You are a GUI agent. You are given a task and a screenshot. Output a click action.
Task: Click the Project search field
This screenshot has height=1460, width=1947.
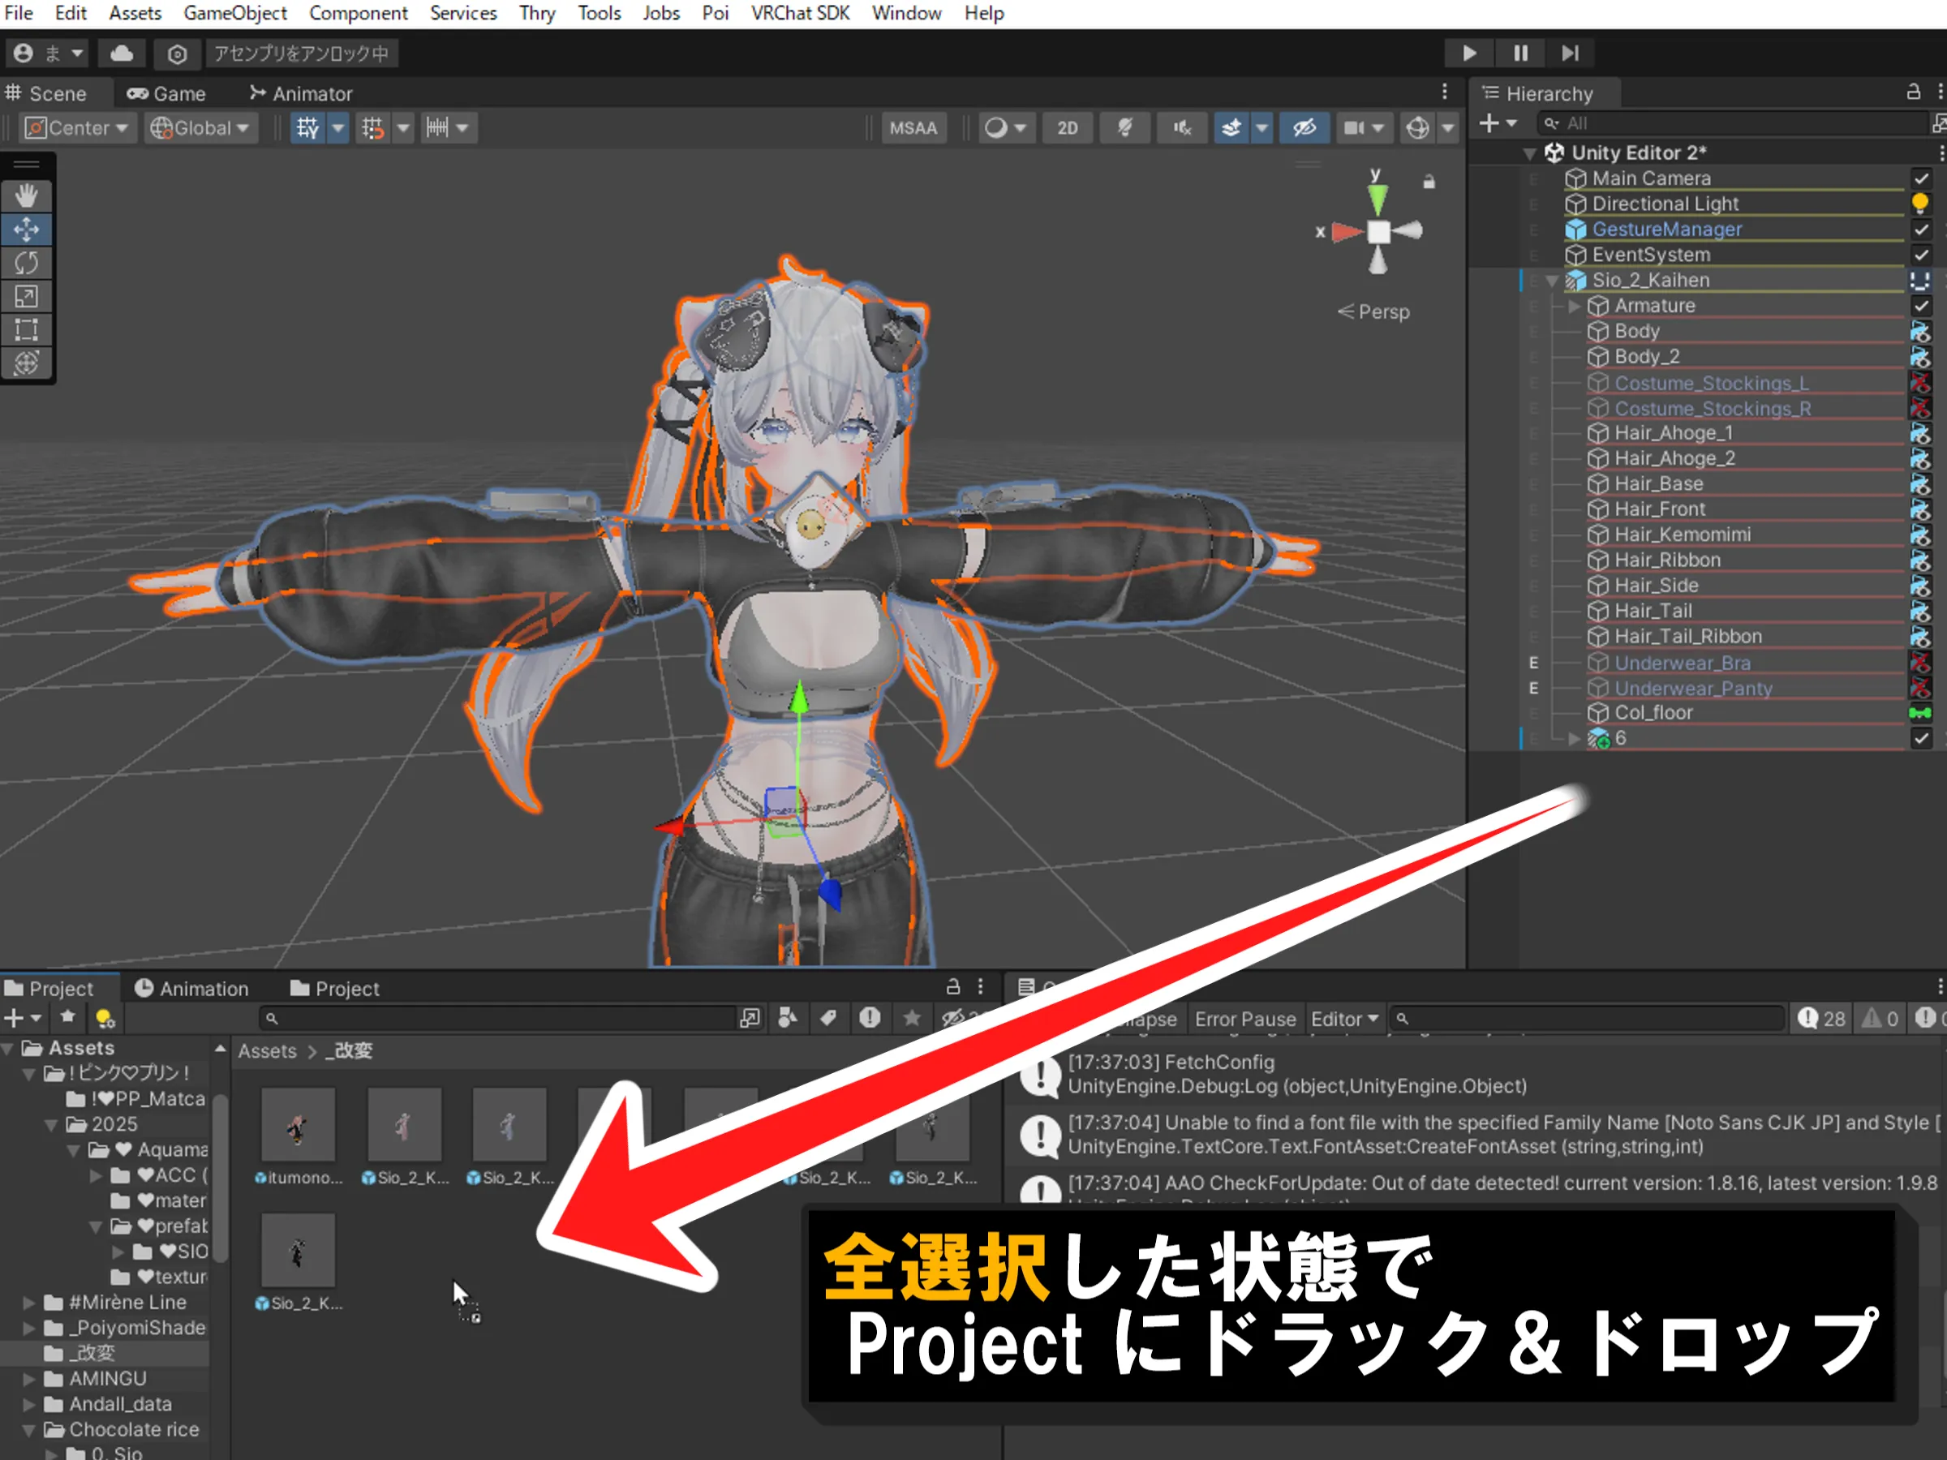pyautogui.click(x=498, y=1018)
